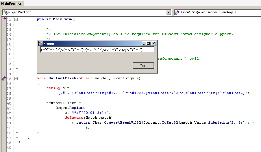Viewport: 261px width, 152px height.
Task: Click the Regex.Replace call in code
Action: click(69, 108)
